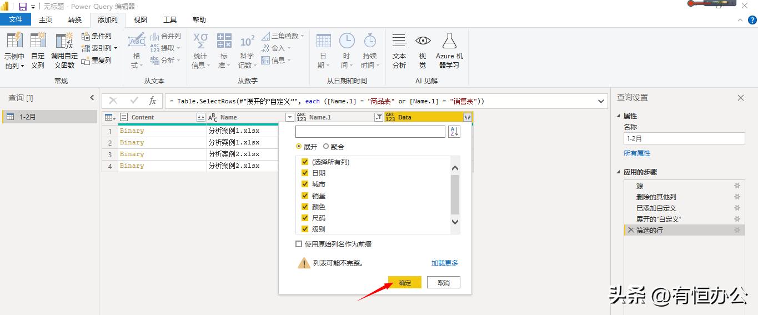The height and width of the screenshot is (315, 758).
Task: Open the Name column filter dropdown
Action: click(289, 117)
